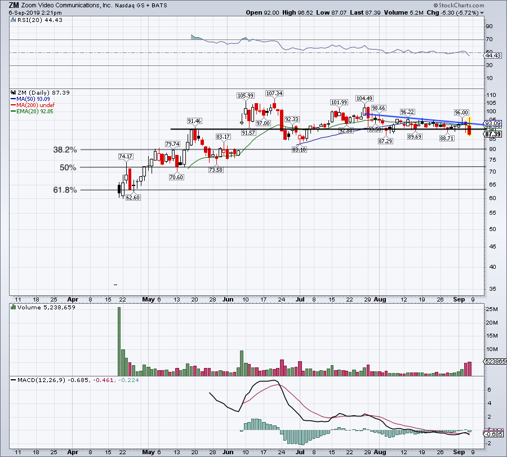This screenshot has height=457, width=507.
Task: Click the 101.99 price label
Action: pyautogui.click(x=339, y=102)
